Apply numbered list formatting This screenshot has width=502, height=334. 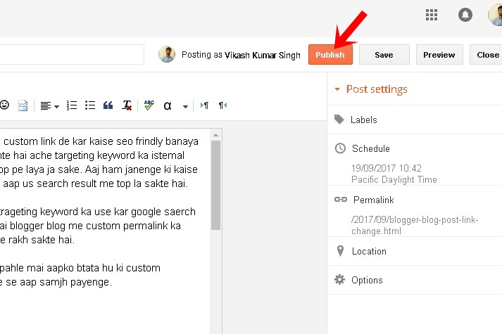(71, 105)
